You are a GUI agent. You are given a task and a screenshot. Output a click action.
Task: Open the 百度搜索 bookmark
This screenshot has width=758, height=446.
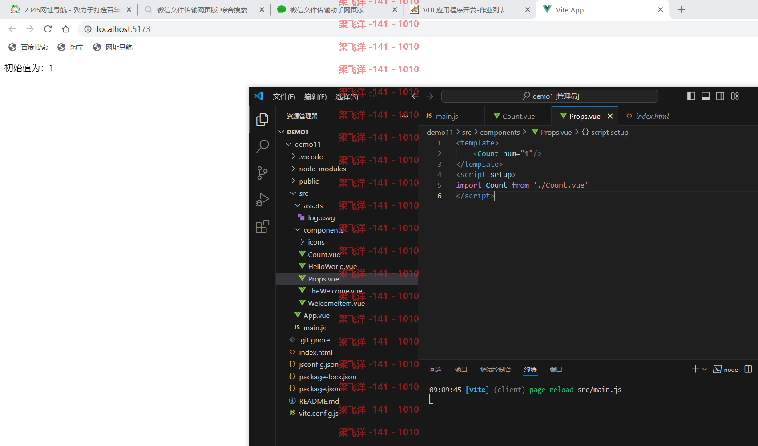(x=28, y=47)
